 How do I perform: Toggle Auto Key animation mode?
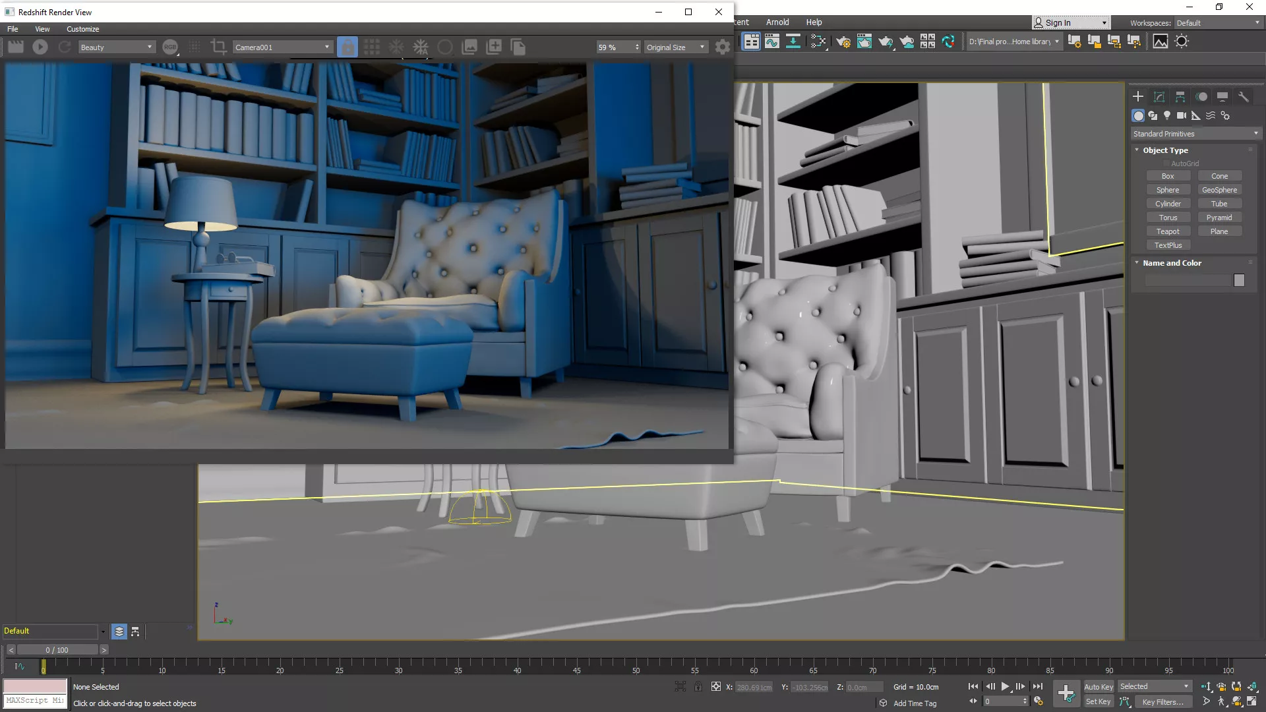(1098, 687)
